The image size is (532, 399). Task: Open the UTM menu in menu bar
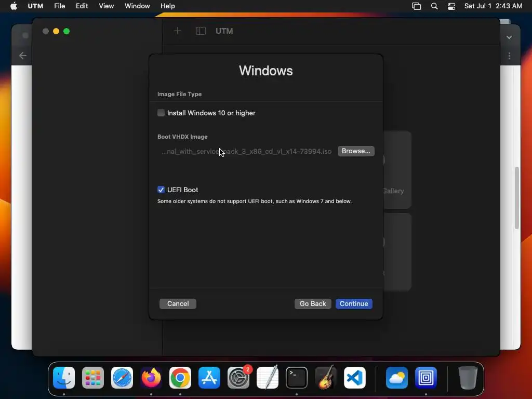(x=35, y=6)
